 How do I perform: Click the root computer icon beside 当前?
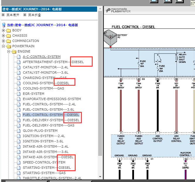tap(4, 25)
